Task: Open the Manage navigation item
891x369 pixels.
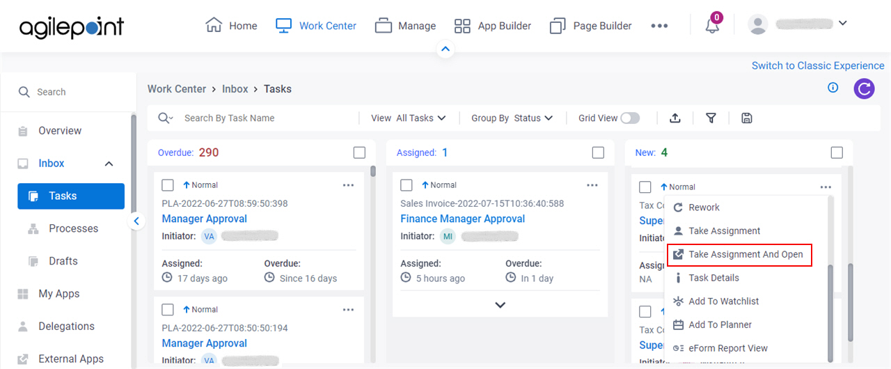Action: (x=405, y=26)
